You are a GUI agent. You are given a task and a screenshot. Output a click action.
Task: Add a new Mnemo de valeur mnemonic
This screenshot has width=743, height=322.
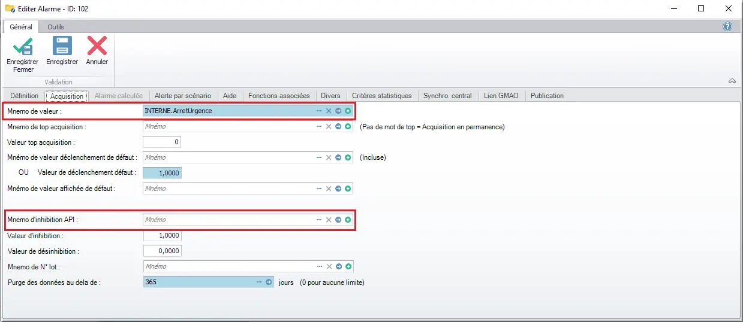point(348,111)
